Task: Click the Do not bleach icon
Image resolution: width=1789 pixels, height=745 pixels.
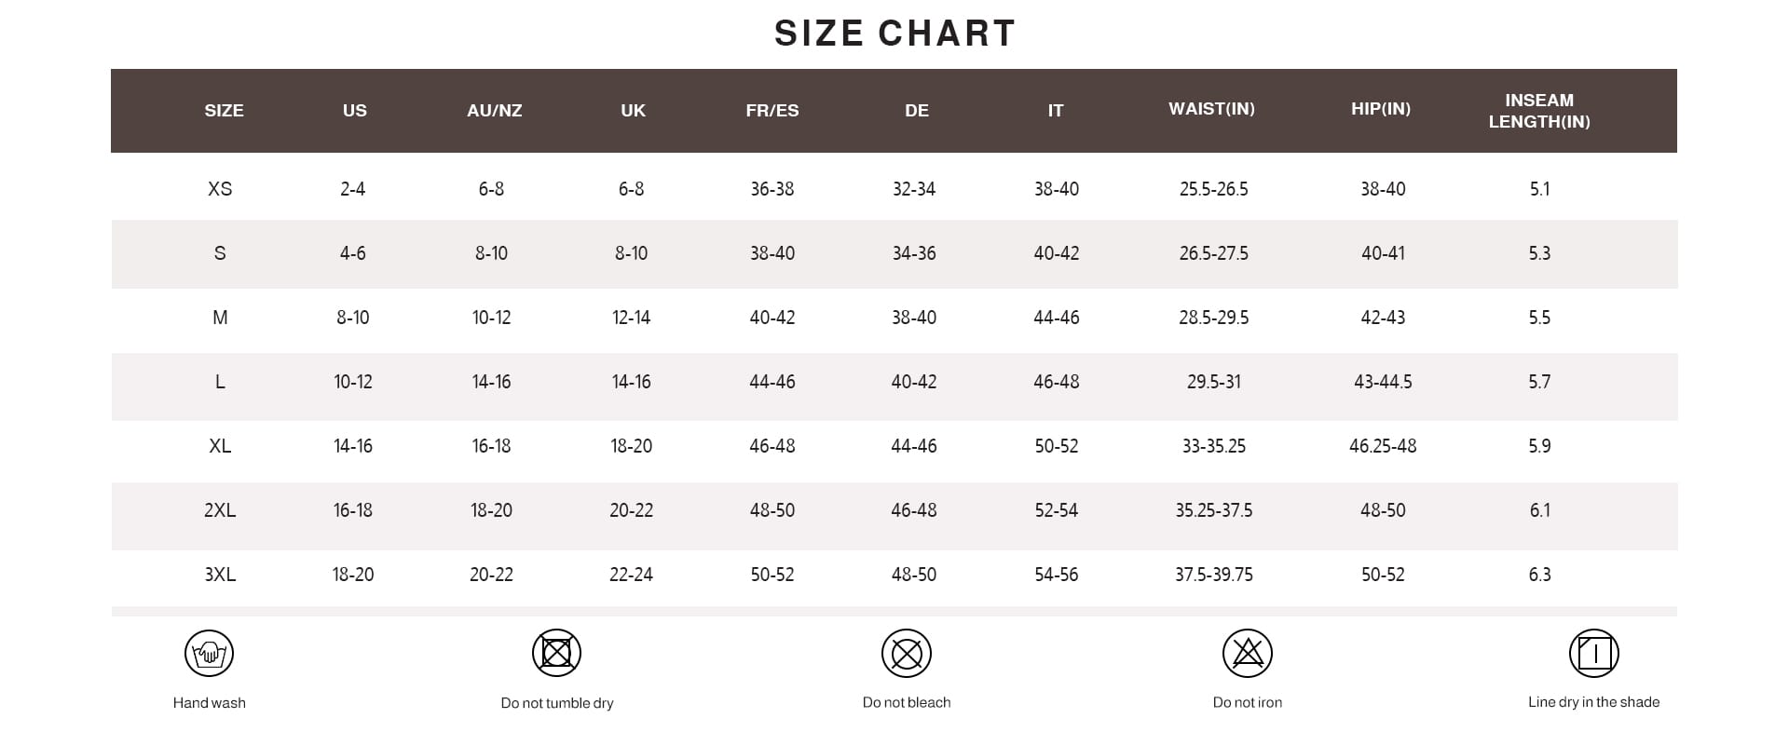Action: coord(907,653)
